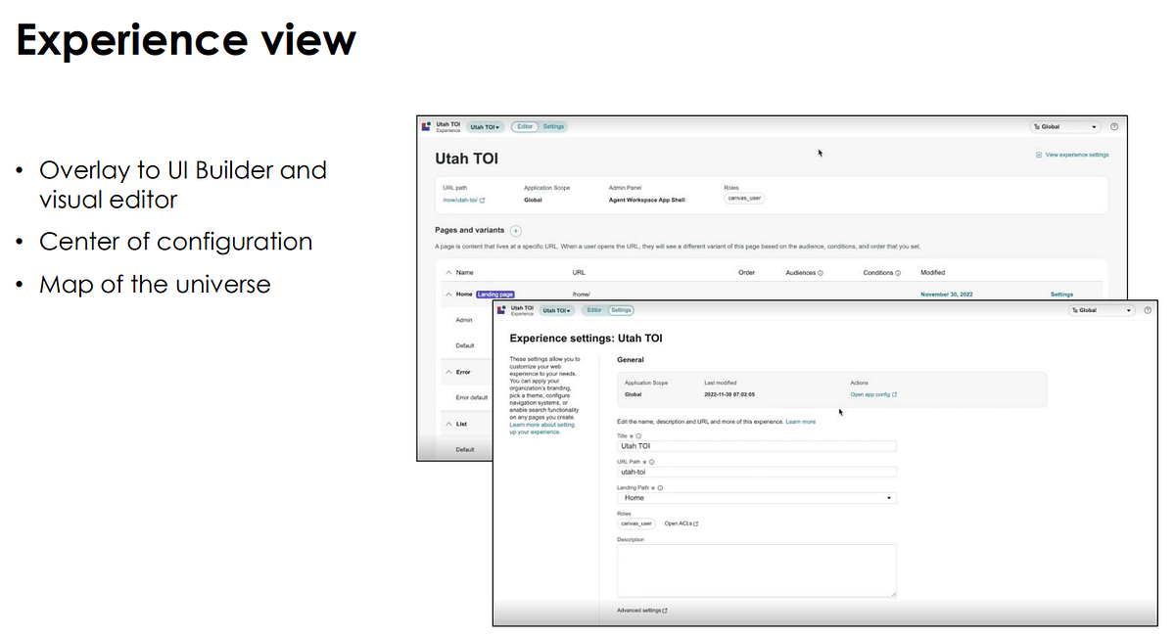Screen dimensions: 1175x636
Task: Click inside the Description text area
Action: (756, 570)
